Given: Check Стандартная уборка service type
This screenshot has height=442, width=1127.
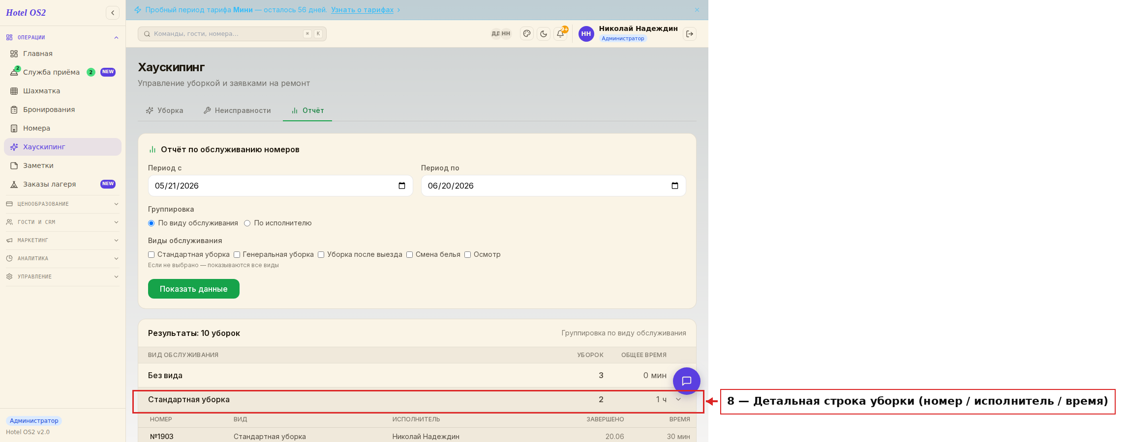Looking at the screenshot, I should coord(152,254).
